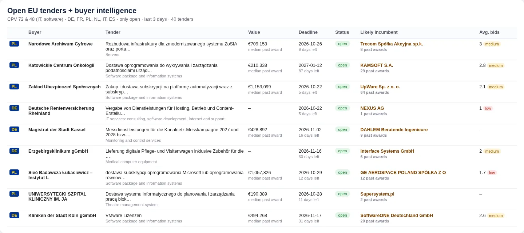Click the open status in the Narodowe Archiwum row
524x233 pixels.
coord(342,44)
